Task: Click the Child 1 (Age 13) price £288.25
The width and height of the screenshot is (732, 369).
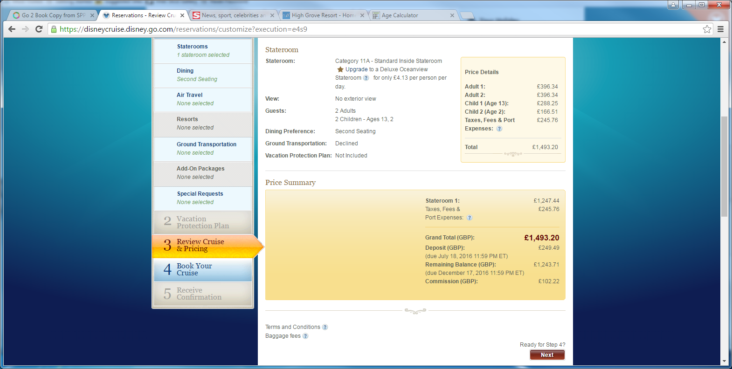Action: [x=547, y=103]
